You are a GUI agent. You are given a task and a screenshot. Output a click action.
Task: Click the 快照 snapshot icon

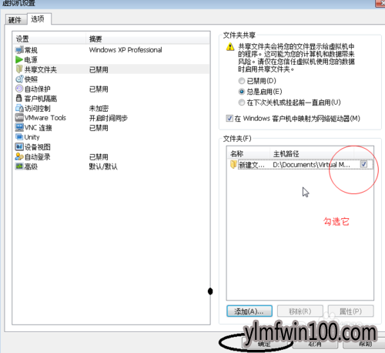(19, 79)
